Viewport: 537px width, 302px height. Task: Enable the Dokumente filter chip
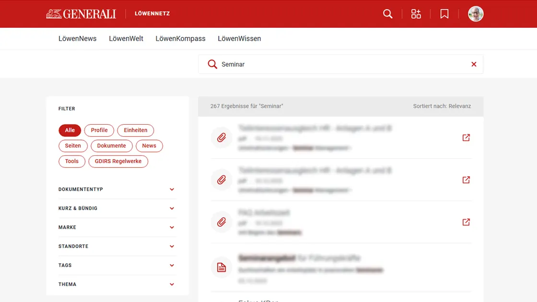111,146
